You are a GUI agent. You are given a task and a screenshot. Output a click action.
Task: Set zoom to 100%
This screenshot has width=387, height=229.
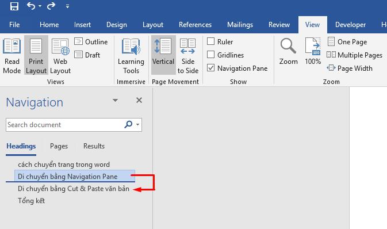pyautogui.click(x=313, y=51)
